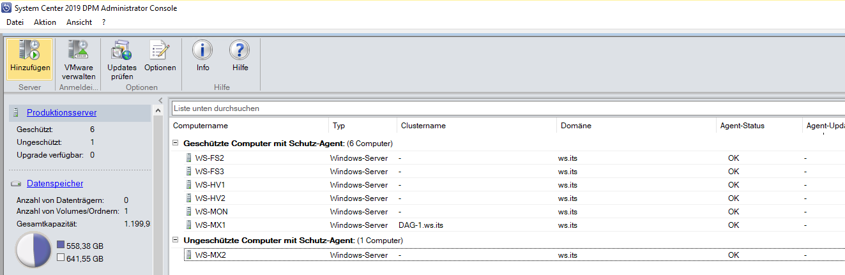
Task: Click the ws.its domain cell for WS-FS2
Action: point(568,158)
